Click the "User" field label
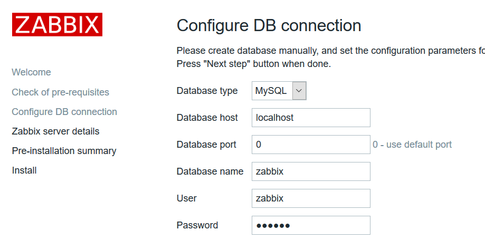This screenshot has height=249, width=485. pyautogui.click(x=187, y=198)
